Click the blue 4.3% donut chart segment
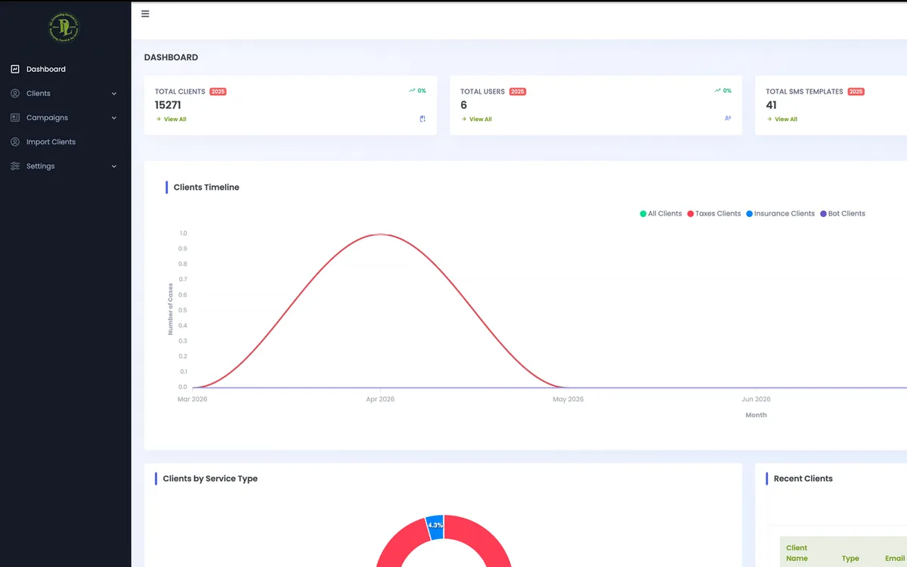 click(x=435, y=527)
